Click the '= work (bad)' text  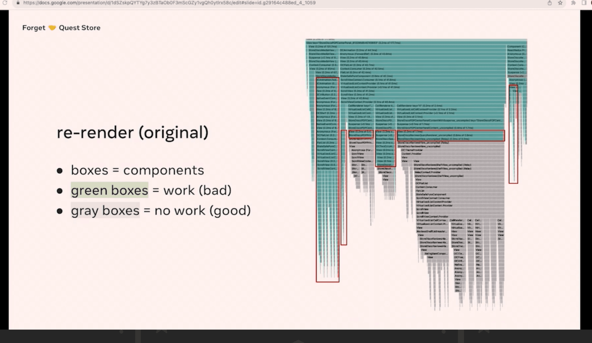coord(192,190)
